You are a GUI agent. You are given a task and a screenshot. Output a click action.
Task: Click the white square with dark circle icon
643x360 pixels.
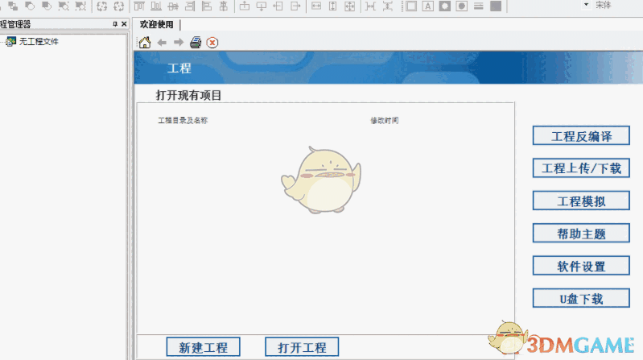pyautogui.click(x=462, y=6)
